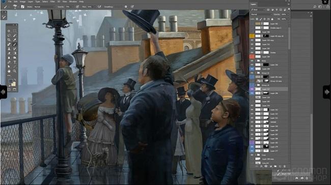Toggle the eye icon of Layer 299

(x=252, y=69)
